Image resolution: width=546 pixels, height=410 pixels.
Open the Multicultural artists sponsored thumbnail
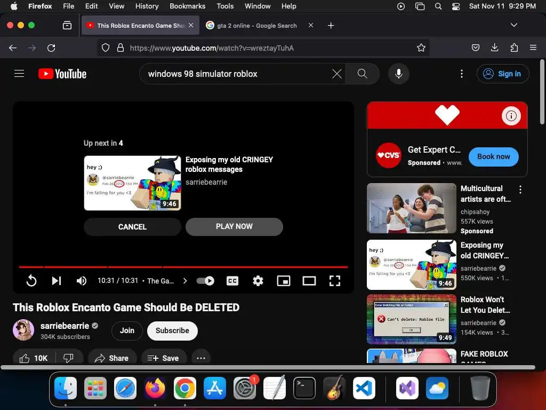[411, 208]
